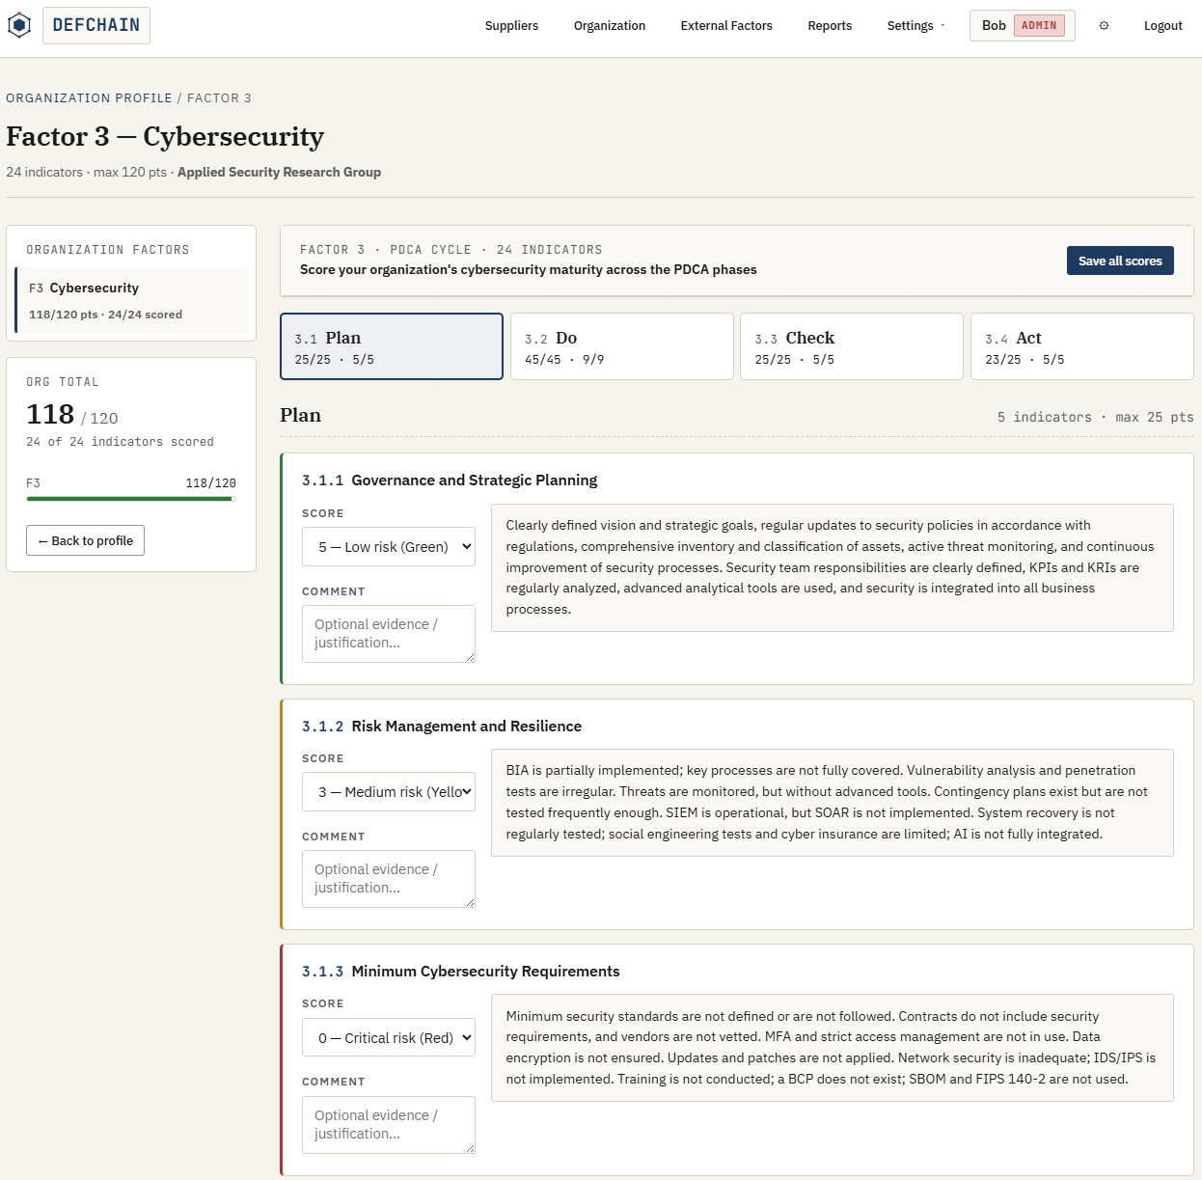Click the description starting 'BIA is partially implemented'
1202x1180 pixels.
833,803
